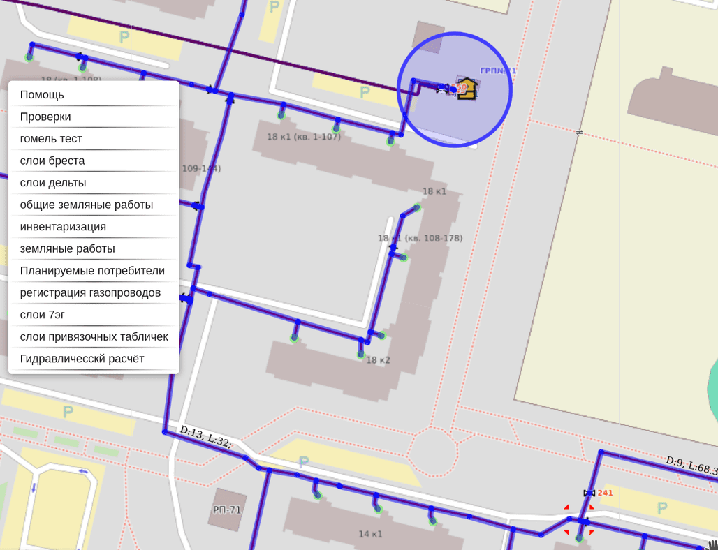The width and height of the screenshot is (718, 550).
Task: Select общие земляные работы from the menu
Action: click(x=87, y=205)
